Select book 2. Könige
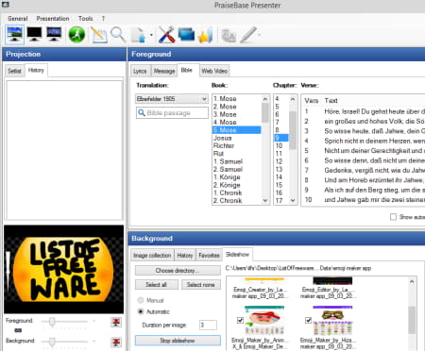Viewport: 425px width, 351px height. [x=236, y=185]
